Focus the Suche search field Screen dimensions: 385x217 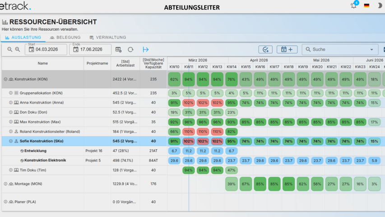coord(340,49)
